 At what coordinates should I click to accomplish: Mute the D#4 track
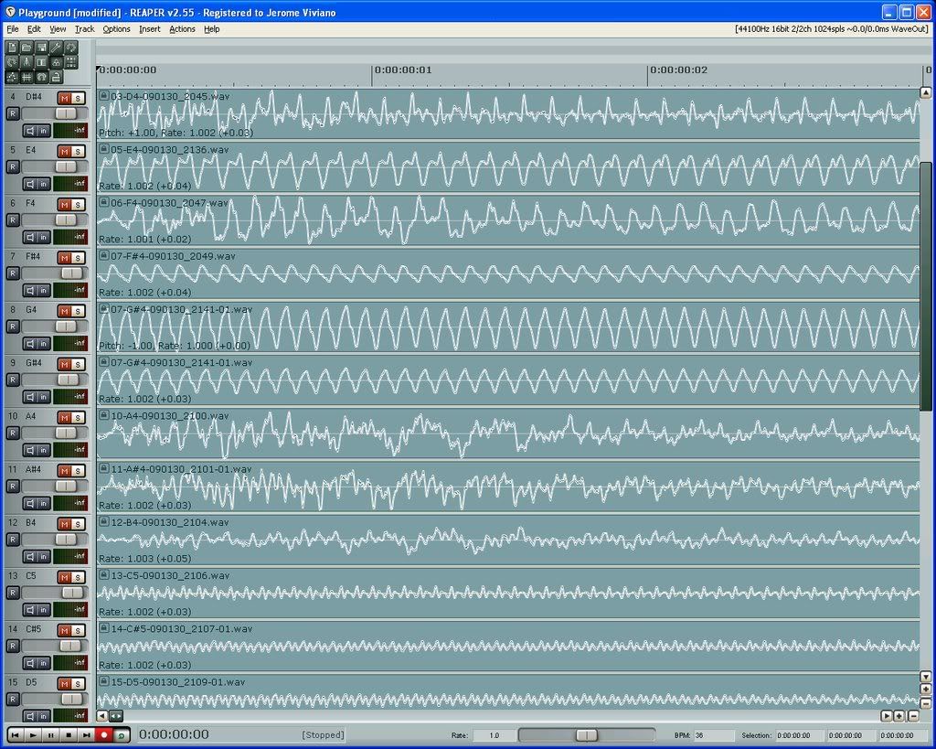click(x=64, y=98)
